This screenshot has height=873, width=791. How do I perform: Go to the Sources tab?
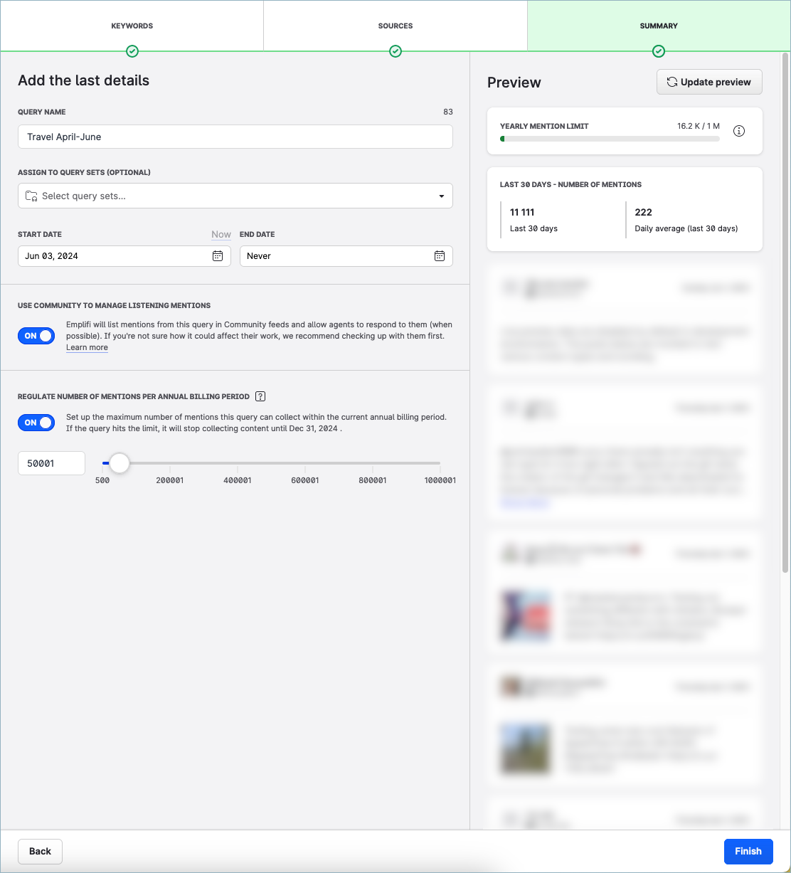point(395,26)
